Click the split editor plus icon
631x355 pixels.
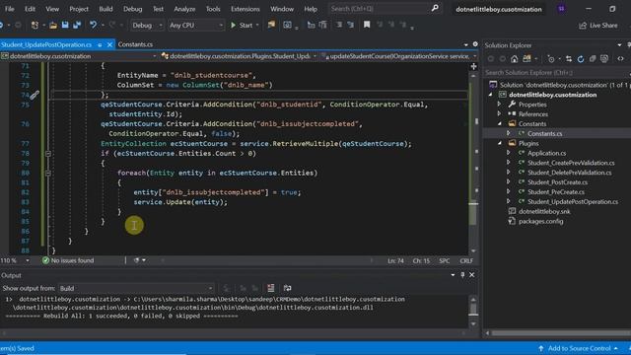(473, 66)
